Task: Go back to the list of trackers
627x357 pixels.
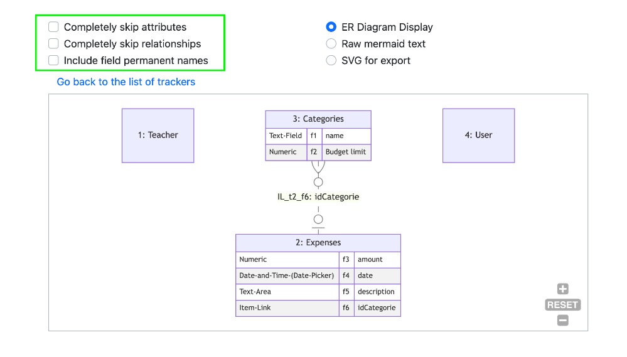Action: pyautogui.click(x=126, y=82)
